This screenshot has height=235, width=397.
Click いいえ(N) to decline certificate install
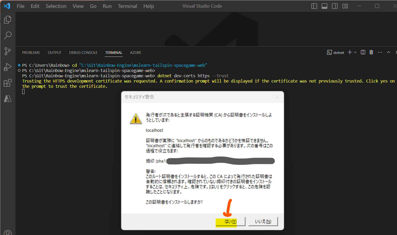[x=263, y=222]
